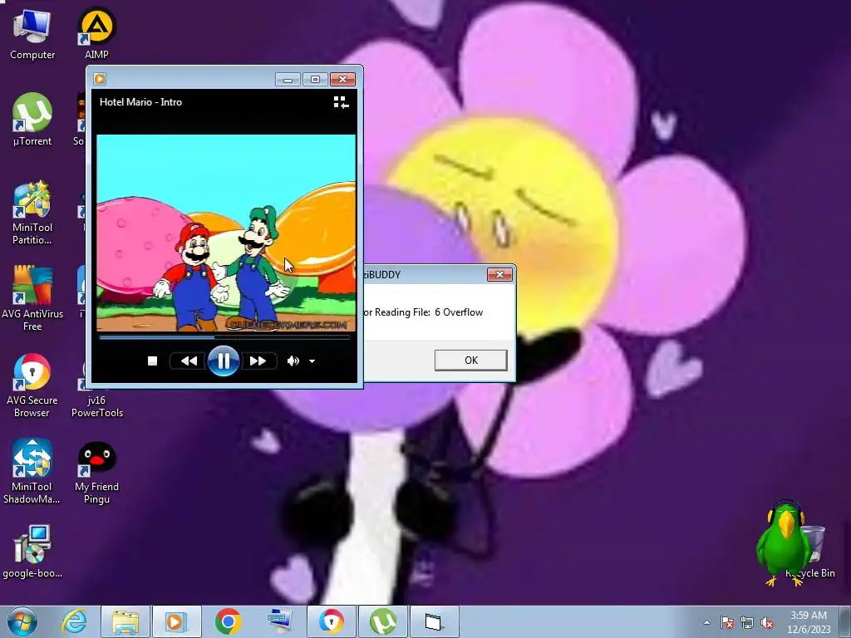The width and height of the screenshot is (851, 638).
Task: Click the Media Player title bar icon
Action: 100,79
